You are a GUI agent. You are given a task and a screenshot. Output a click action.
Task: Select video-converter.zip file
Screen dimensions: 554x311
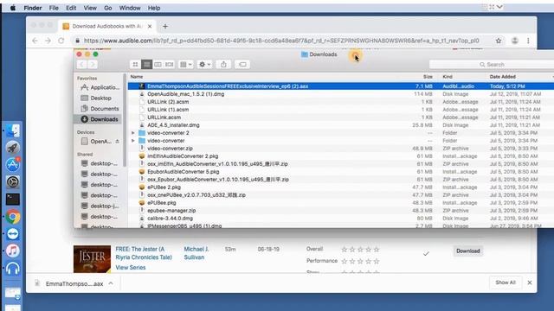[x=341, y=149]
